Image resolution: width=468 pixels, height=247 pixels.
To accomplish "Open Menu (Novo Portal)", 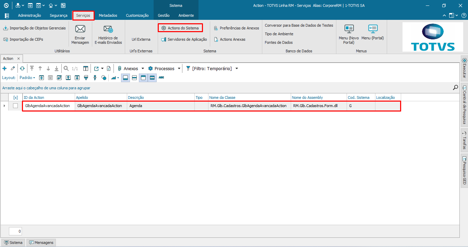I will point(349,34).
